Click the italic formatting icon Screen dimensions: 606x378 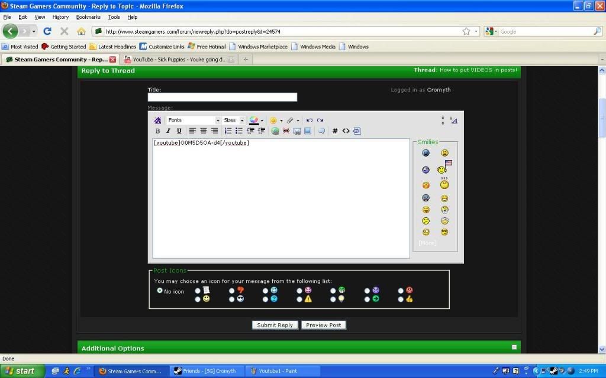pyautogui.click(x=168, y=131)
